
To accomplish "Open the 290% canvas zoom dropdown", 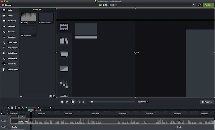I will (113, 5).
